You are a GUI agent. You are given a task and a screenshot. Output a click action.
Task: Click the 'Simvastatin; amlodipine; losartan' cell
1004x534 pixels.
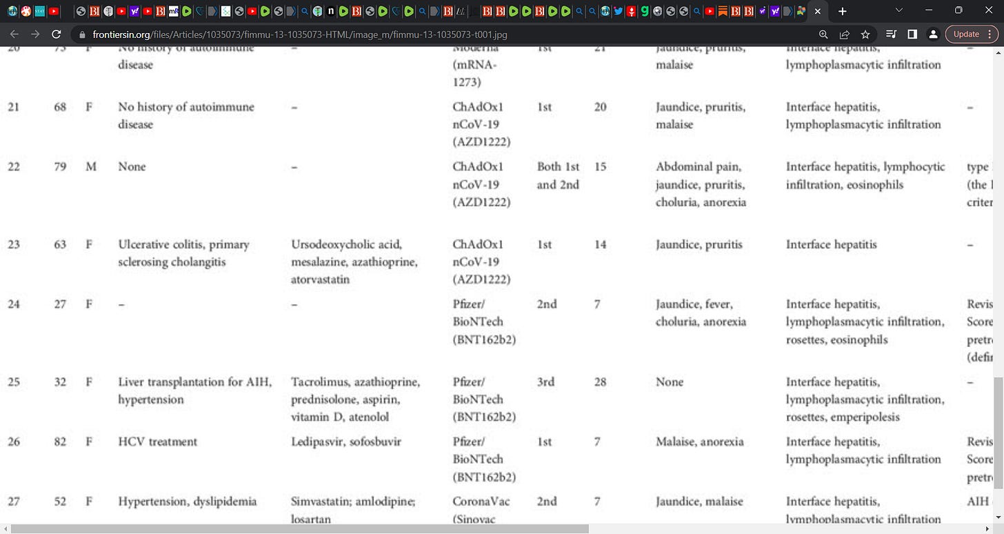pos(353,510)
